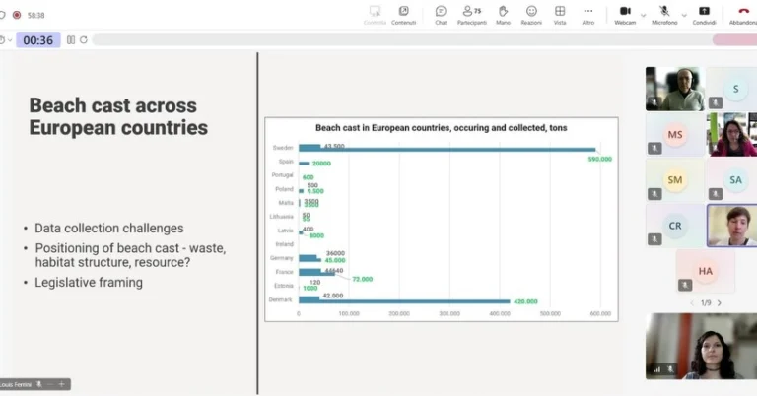
Task: Reset the presentation timer
Action: (x=84, y=40)
